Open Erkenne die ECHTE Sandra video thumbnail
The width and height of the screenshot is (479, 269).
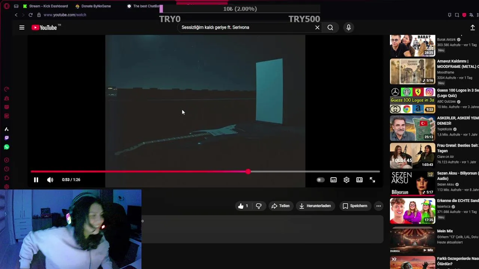(412, 211)
